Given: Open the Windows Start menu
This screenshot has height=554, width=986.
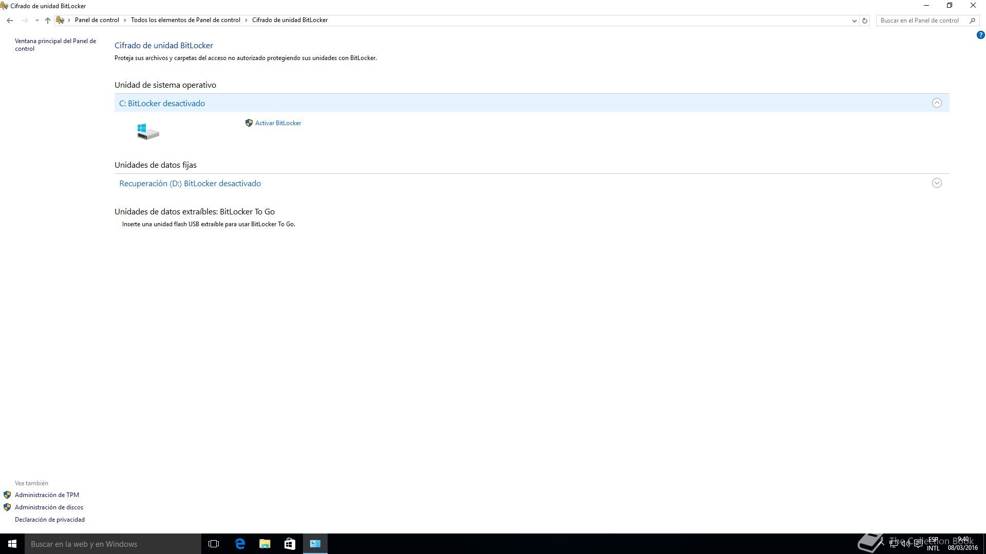Looking at the screenshot, I should click(12, 544).
